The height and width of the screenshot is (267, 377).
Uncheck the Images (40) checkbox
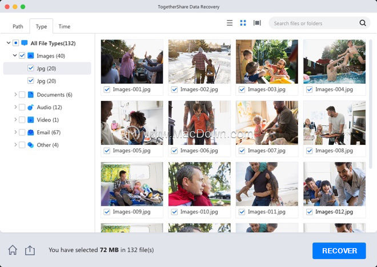point(22,56)
